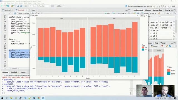Save the current document from the main toolbar
The width and height of the screenshot is (178, 100).
pos(18,6)
